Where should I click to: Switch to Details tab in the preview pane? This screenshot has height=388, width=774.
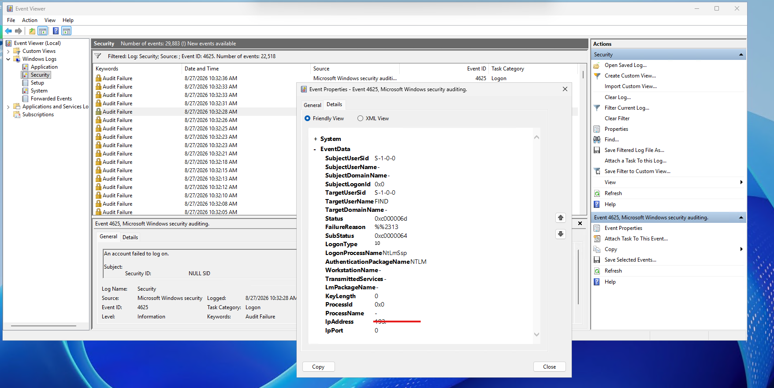(x=130, y=237)
